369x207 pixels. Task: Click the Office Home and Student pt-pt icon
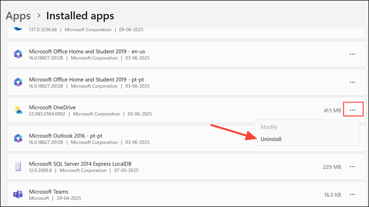18,82
